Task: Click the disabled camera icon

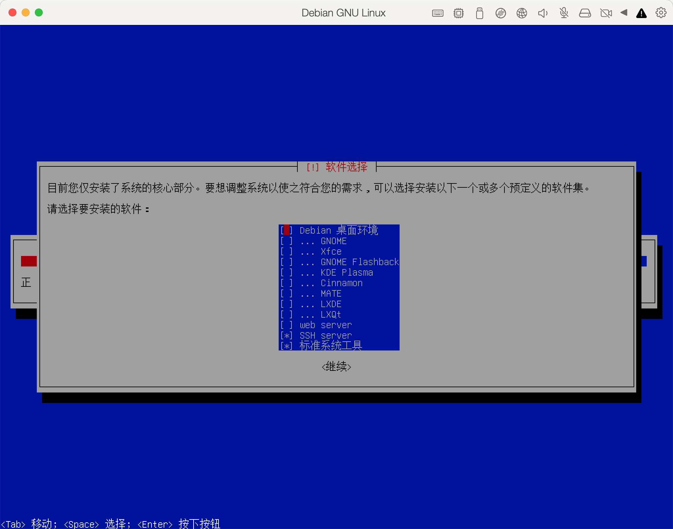Action: pyautogui.click(x=606, y=13)
